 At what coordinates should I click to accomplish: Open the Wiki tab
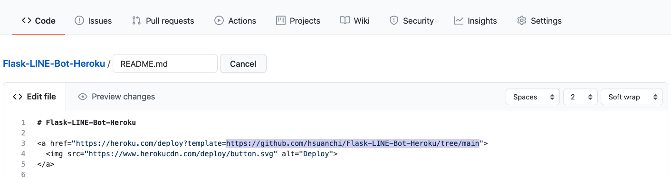point(355,21)
